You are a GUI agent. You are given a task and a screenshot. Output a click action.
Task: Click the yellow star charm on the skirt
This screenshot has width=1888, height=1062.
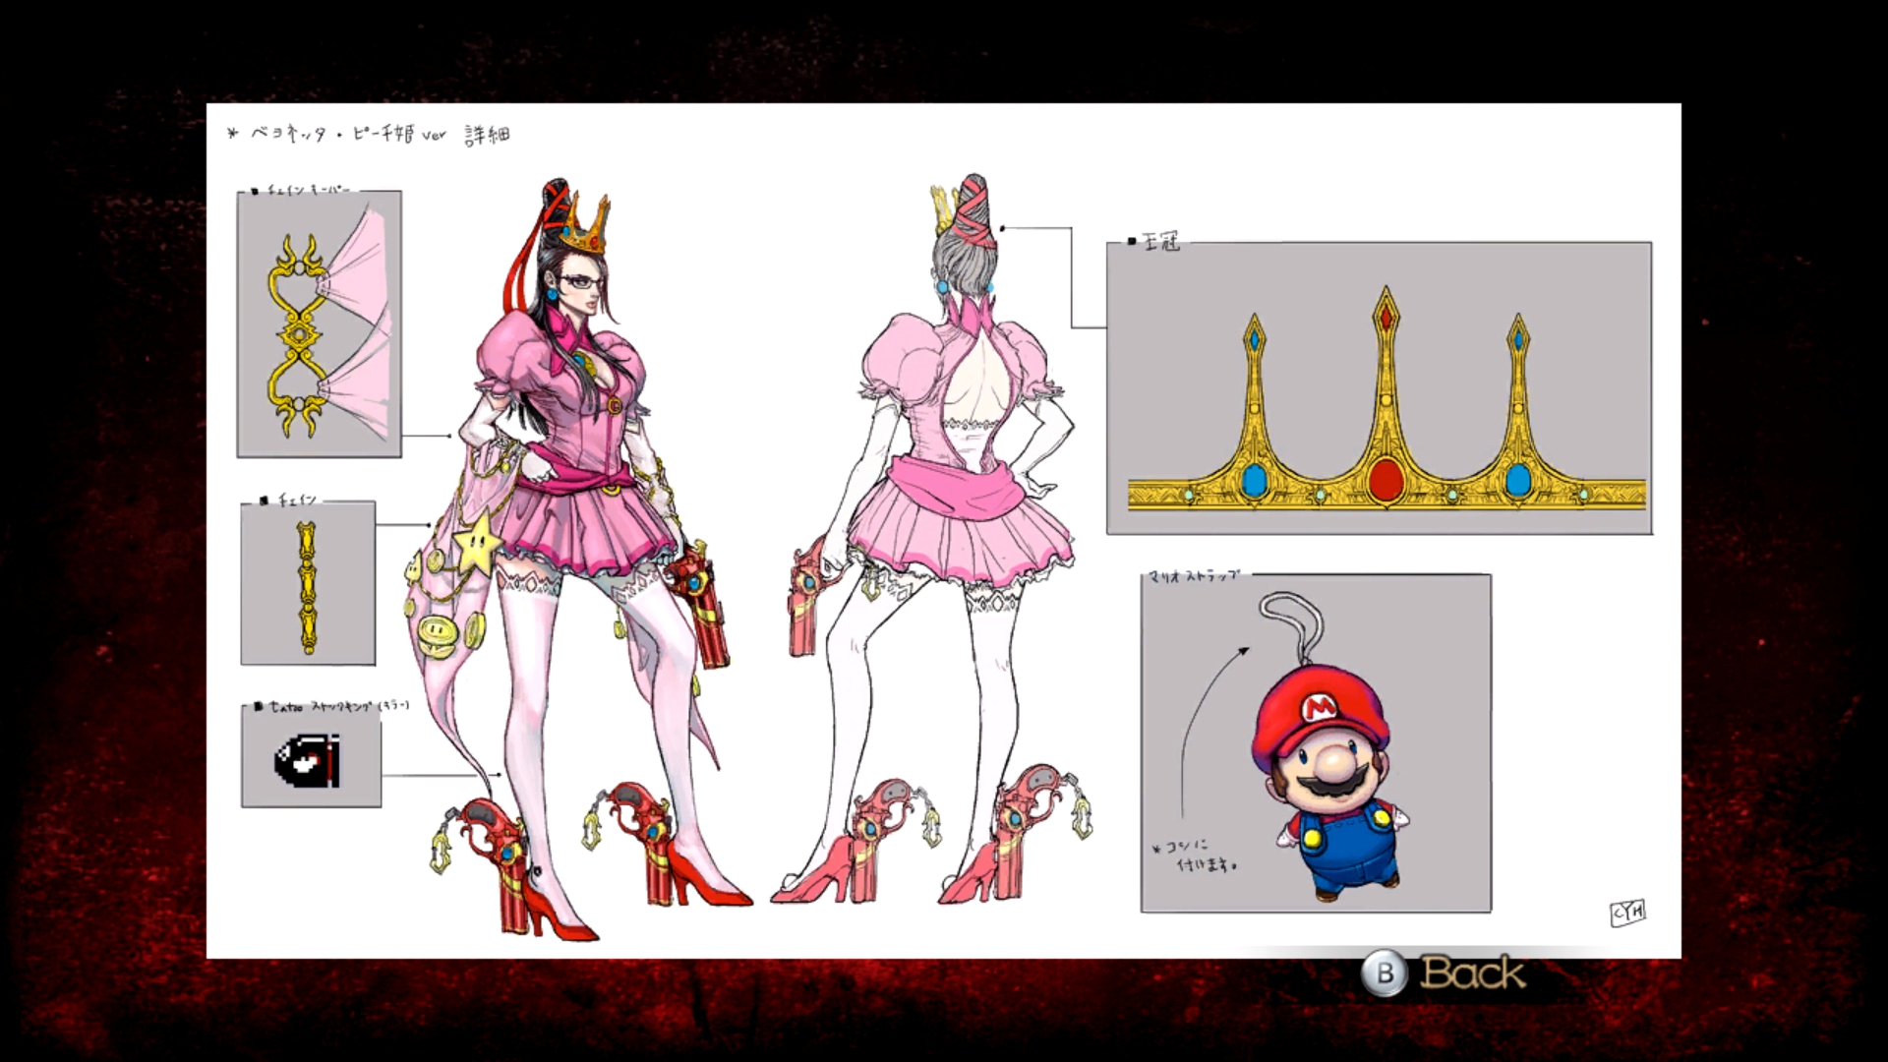pyautogui.click(x=479, y=544)
